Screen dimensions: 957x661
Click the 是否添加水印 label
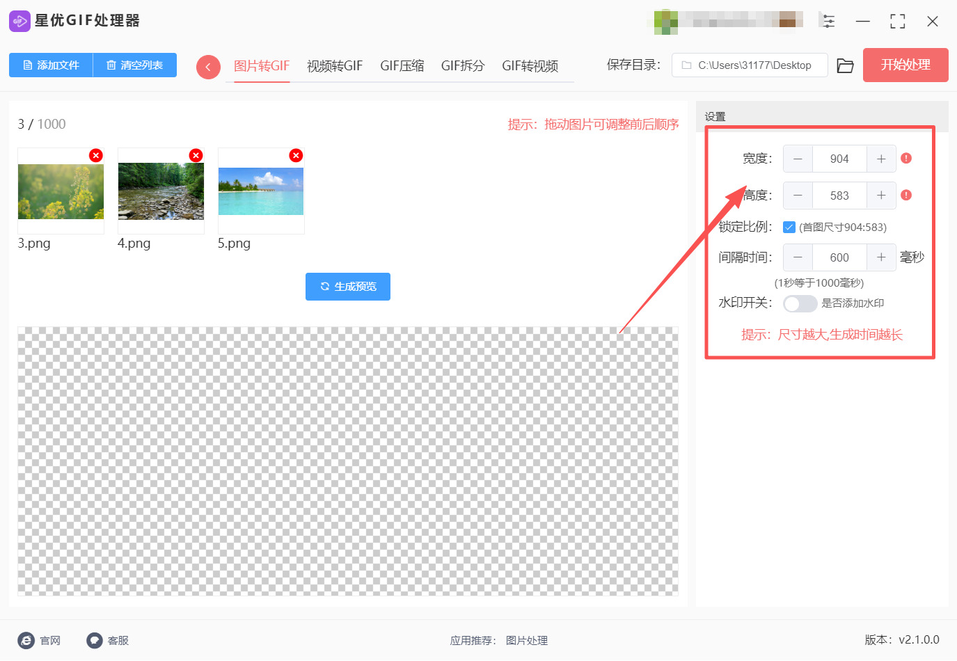coord(853,303)
